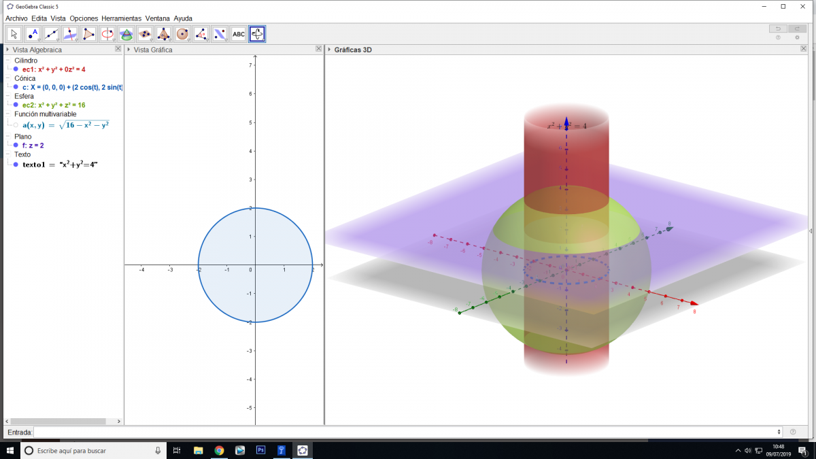
Task: Select the Polygon tool
Action: point(89,33)
